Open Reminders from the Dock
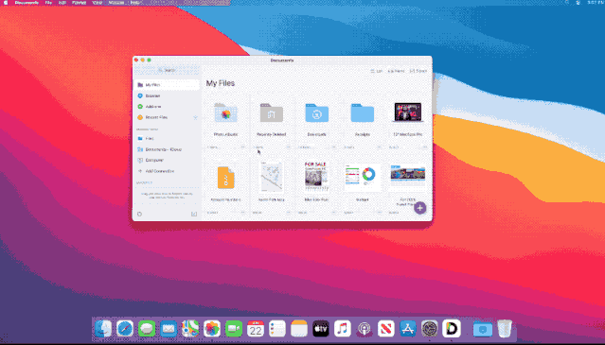The image size is (605, 345). click(x=277, y=329)
